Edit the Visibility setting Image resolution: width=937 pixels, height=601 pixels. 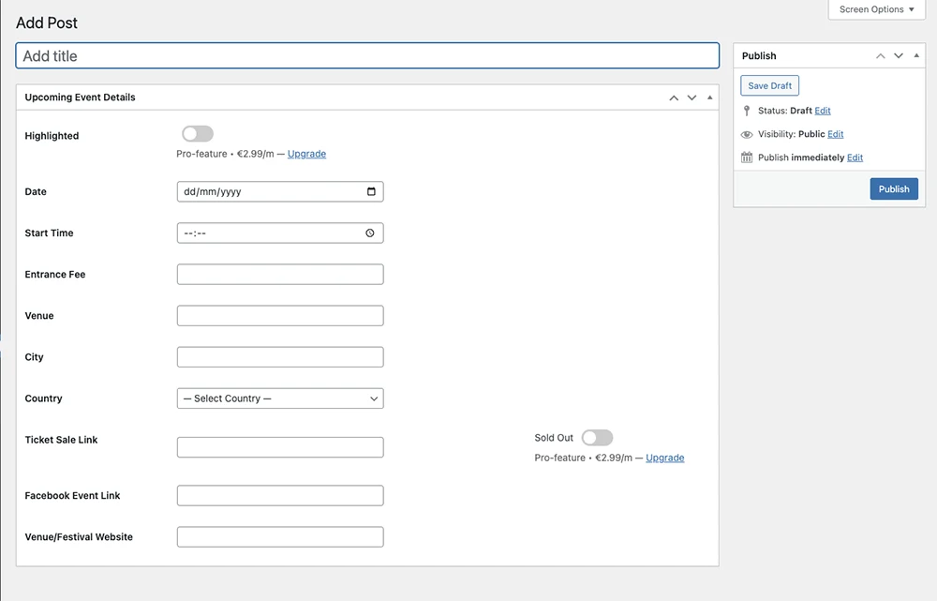(835, 134)
